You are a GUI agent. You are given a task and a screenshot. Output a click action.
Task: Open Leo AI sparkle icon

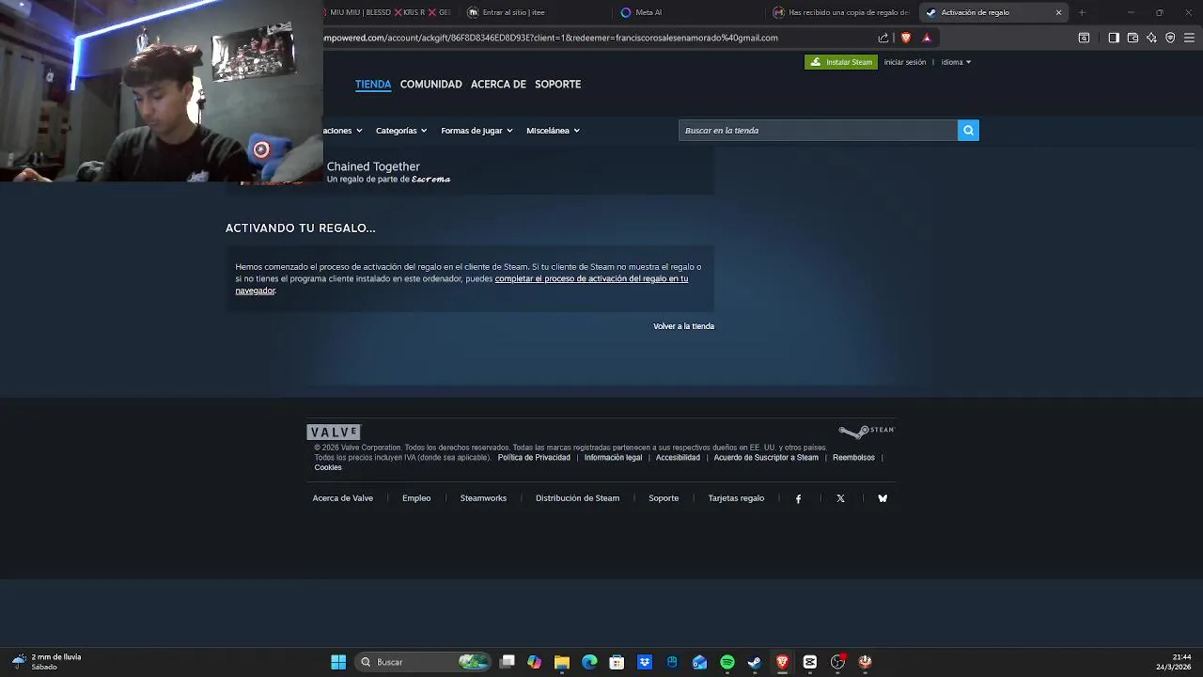1151,38
